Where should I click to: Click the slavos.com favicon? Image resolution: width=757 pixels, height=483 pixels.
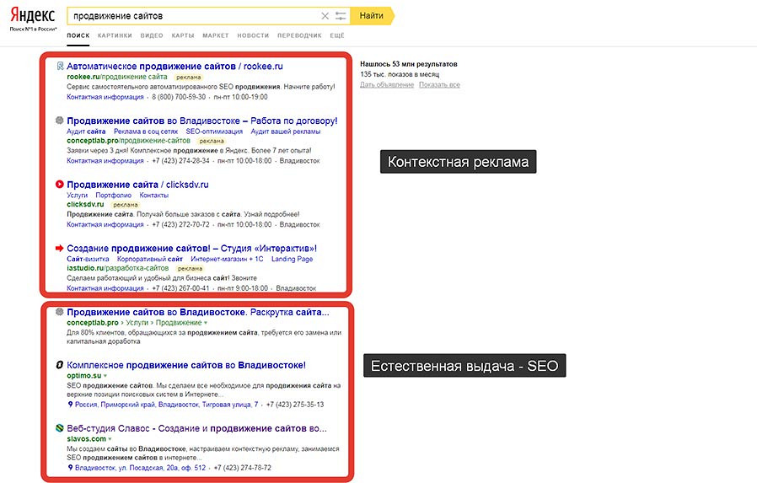[x=59, y=428]
